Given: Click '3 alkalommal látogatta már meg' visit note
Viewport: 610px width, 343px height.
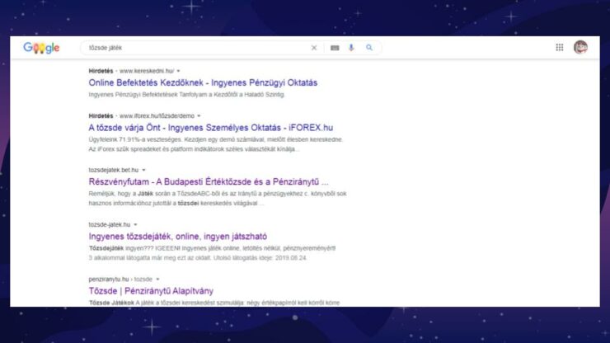Looking at the screenshot, I should 197,258.
